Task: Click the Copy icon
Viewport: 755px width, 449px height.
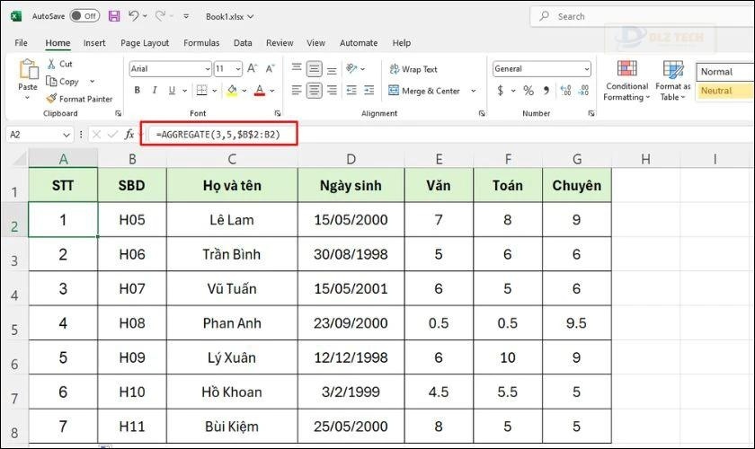Action: click(51, 81)
